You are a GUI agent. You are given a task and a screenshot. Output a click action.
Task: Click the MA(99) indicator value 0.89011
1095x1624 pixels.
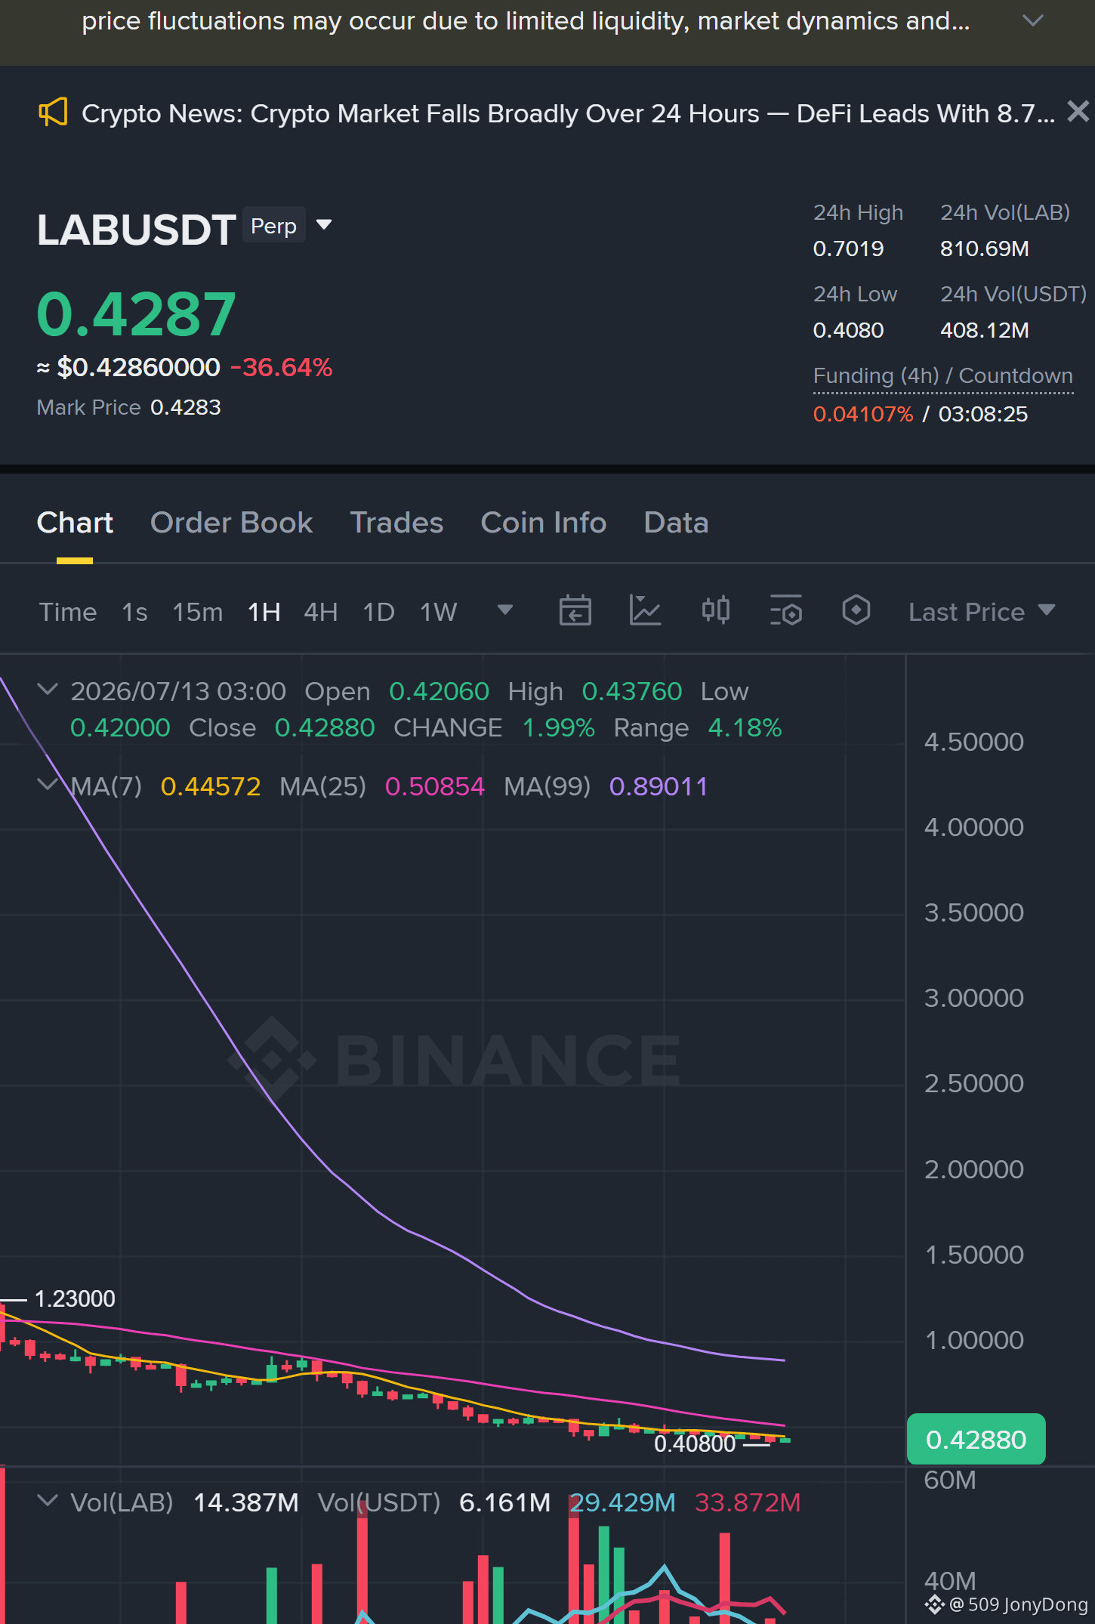[659, 787]
